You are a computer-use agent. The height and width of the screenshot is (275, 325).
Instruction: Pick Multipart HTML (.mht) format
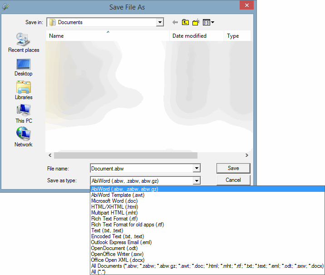pyautogui.click(x=207, y=213)
